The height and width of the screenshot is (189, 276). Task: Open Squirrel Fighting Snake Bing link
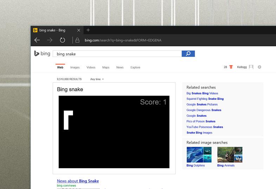pos(205,99)
